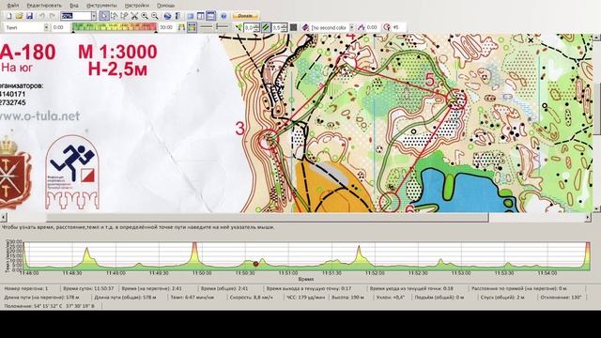Undo the last action
601x338 pixels.
tap(41, 16)
